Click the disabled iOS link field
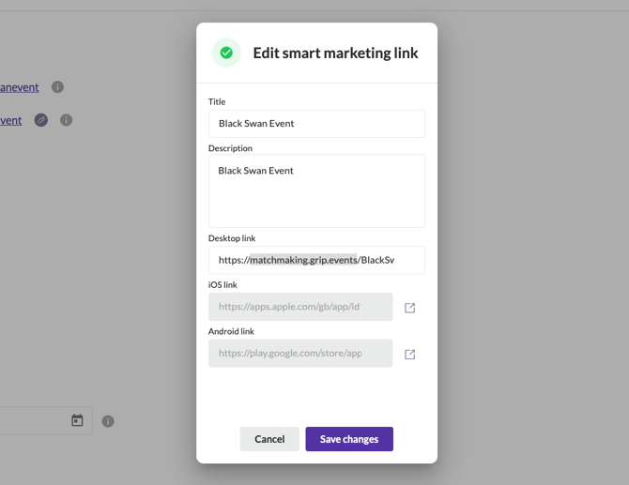 point(300,307)
